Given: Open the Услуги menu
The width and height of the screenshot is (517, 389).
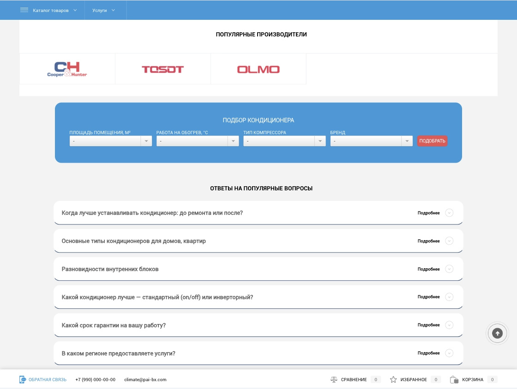Looking at the screenshot, I should (x=100, y=10).
